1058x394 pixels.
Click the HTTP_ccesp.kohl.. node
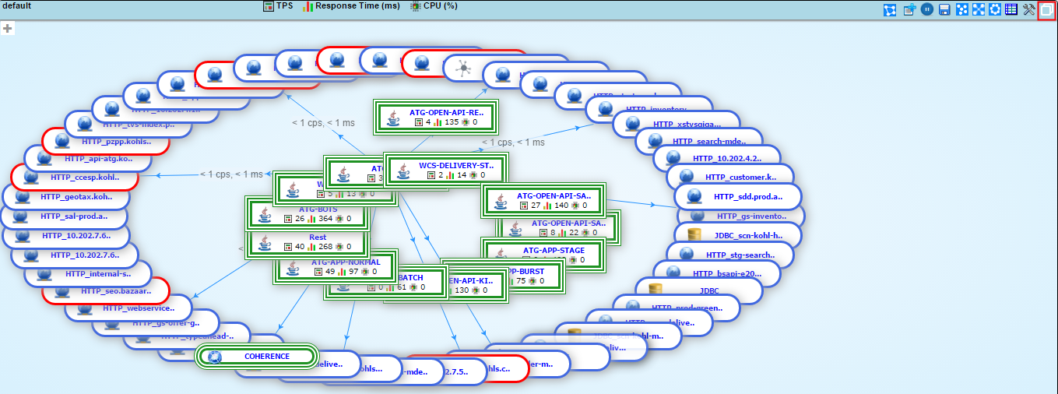click(x=74, y=177)
